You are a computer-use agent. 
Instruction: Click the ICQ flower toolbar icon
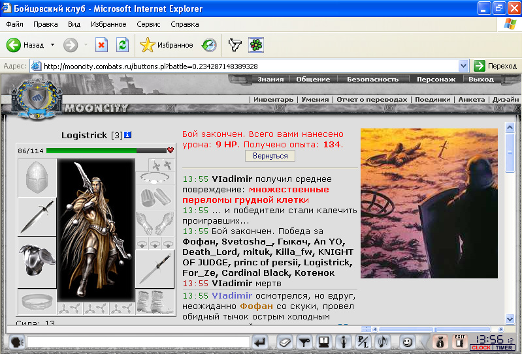(256, 45)
